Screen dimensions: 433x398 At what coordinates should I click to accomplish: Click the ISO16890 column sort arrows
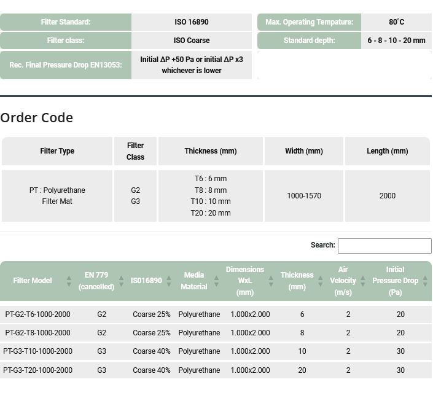169,281
